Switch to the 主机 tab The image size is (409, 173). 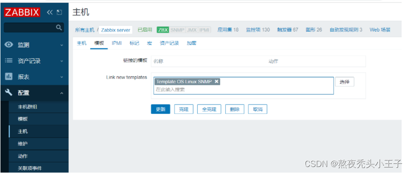tap(81, 43)
